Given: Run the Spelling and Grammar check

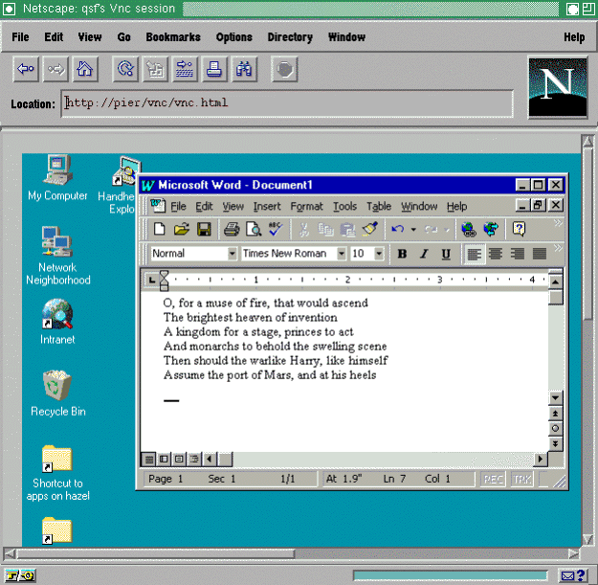Looking at the screenshot, I should pos(275,229).
